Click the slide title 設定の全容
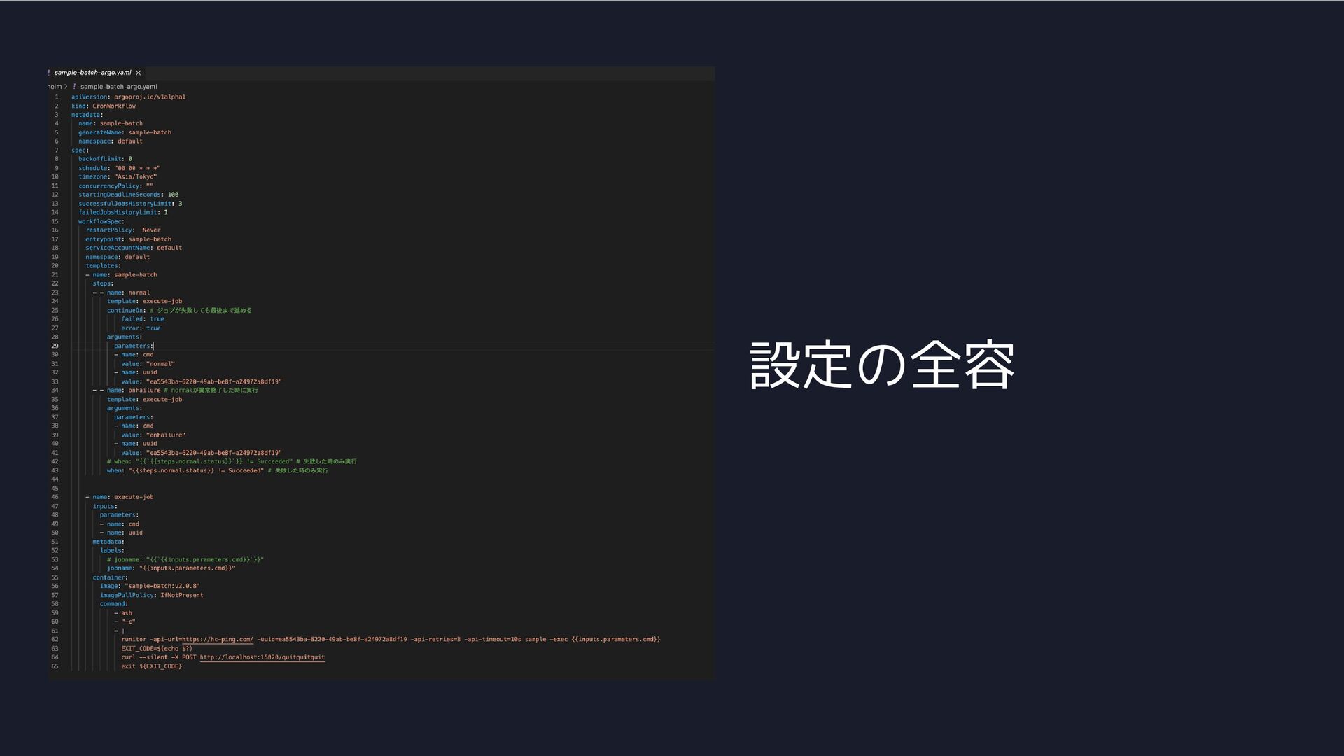Image resolution: width=1344 pixels, height=756 pixels. (x=882, y=365)
